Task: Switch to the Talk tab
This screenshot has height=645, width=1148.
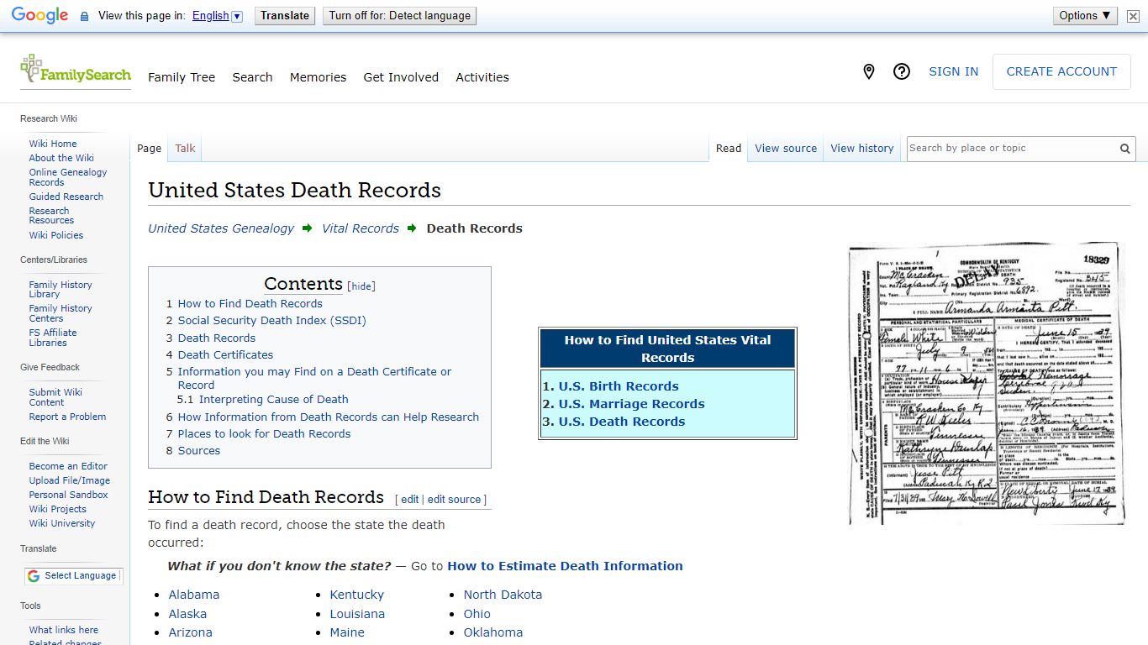Action: [x=184, y=148]
